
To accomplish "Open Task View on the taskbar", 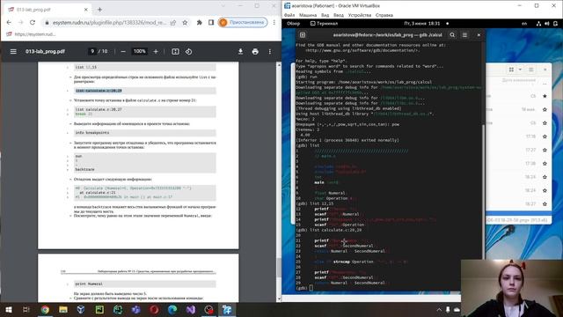I will (x=26, y=309).
